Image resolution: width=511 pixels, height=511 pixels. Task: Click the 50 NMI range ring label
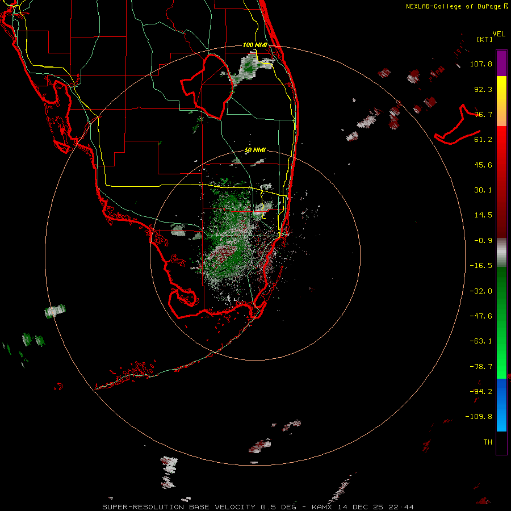click(x=255, y=150)
